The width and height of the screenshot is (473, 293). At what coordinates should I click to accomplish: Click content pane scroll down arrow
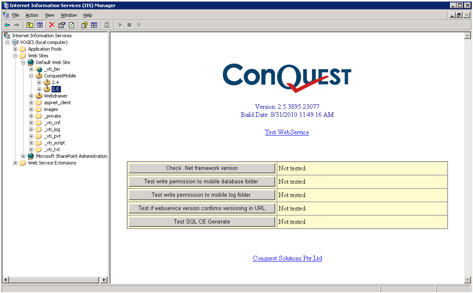coord(467,280)
